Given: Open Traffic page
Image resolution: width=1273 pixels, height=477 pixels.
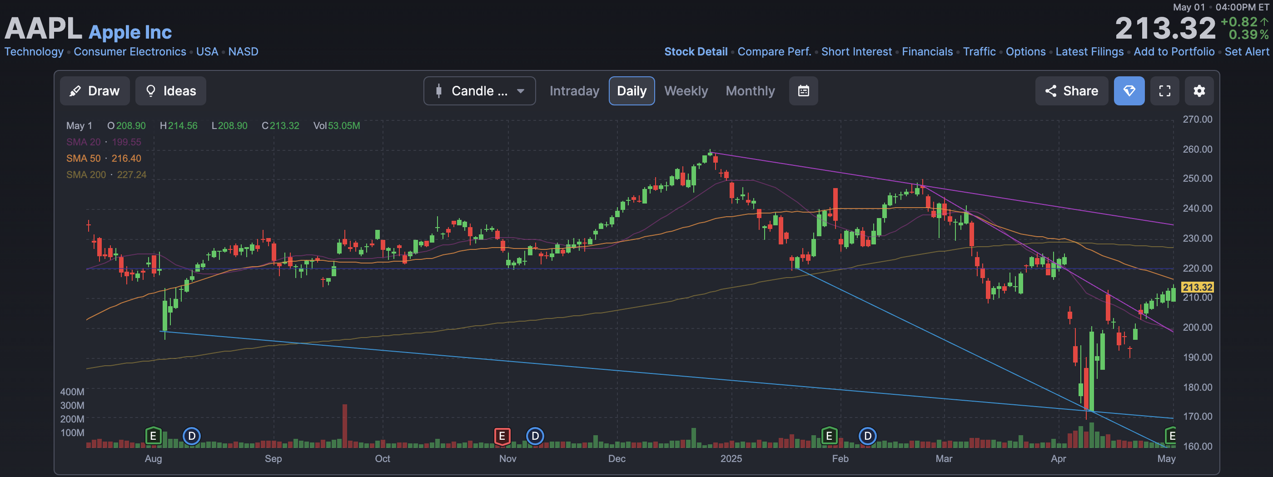Looking at the screenshot, I should [x=979, y=51].
